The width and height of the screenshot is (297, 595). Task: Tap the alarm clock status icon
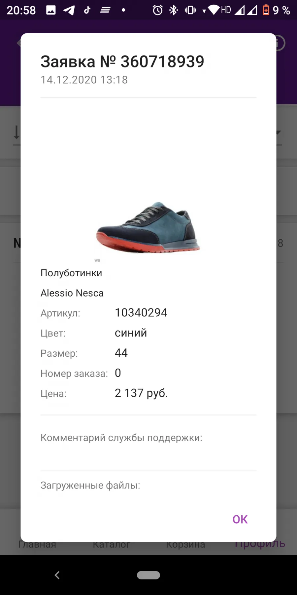pyautogui.click(x=158, y=10)
